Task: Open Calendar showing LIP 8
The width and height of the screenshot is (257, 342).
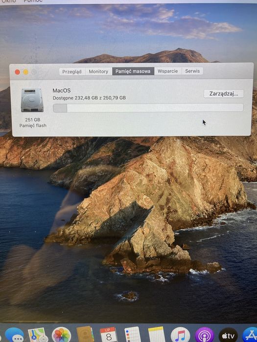Action: [108, 335]
